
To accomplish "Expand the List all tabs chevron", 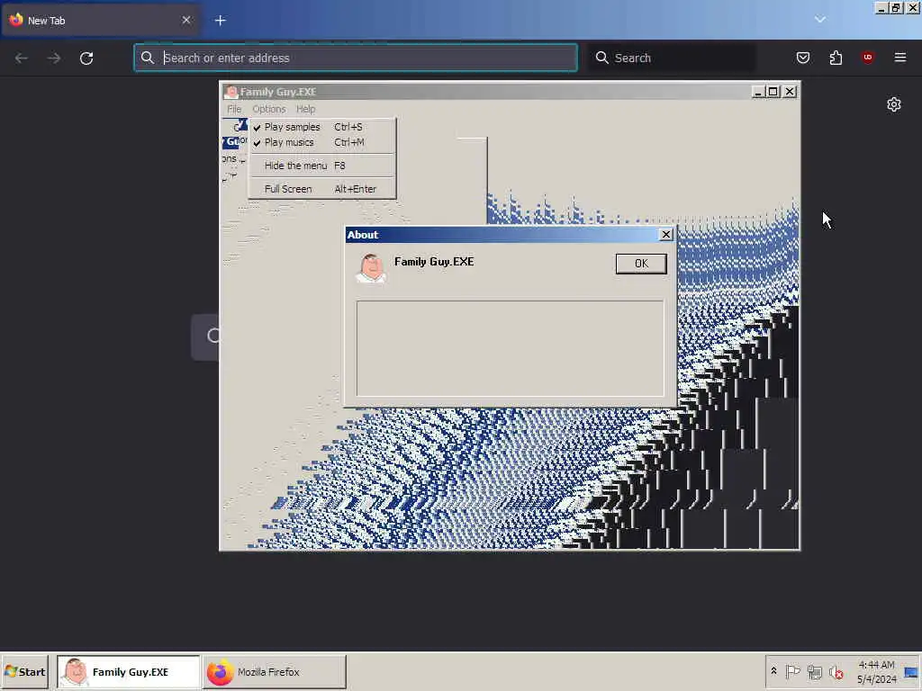I will click(x=819, y=20).
